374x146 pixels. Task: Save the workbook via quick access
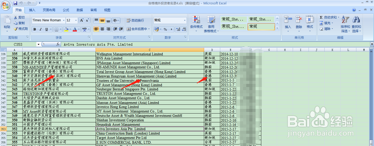pyautogui.click(x=15, y=3)
